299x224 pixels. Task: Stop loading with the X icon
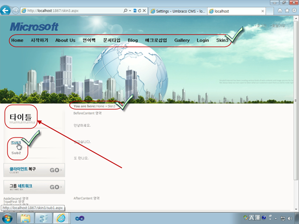coord(144,11)
